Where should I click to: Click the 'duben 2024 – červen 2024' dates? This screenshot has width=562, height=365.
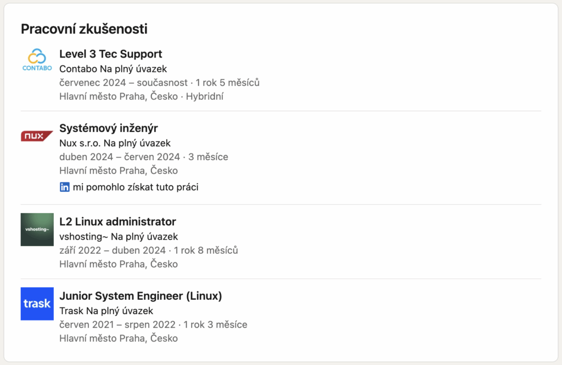point(120,157)
